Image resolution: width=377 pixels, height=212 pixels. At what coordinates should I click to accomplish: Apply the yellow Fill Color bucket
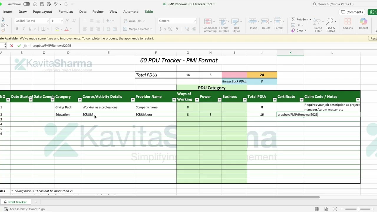tap(57, 29)
